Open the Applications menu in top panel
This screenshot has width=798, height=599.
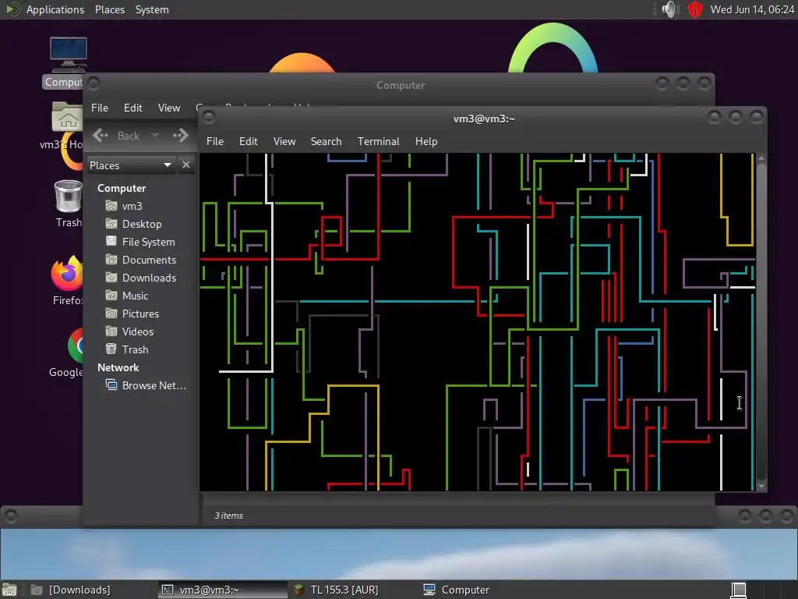pos(55,9)
